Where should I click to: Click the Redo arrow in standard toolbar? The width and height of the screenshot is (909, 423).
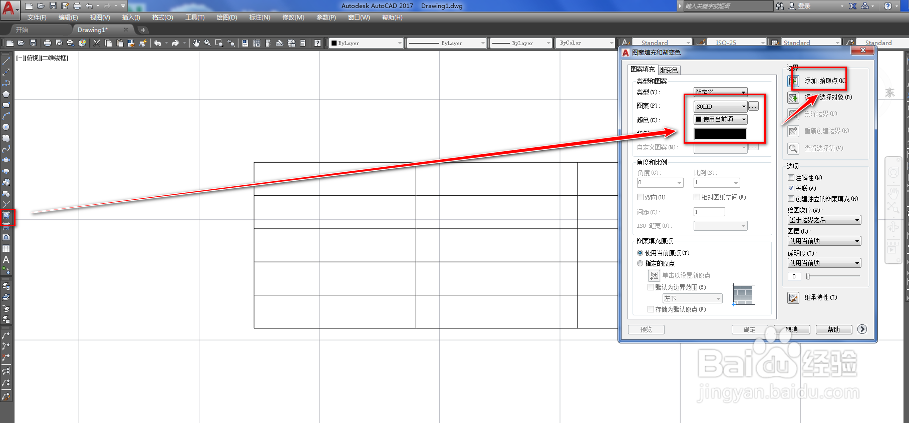click(x=175, y=43)
